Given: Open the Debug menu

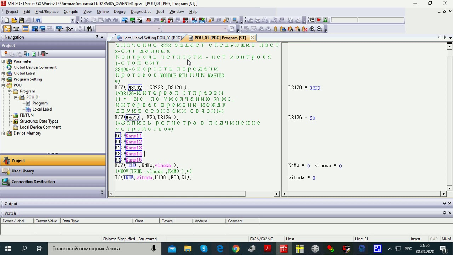Looking at the screenshot, I should 120,12.
